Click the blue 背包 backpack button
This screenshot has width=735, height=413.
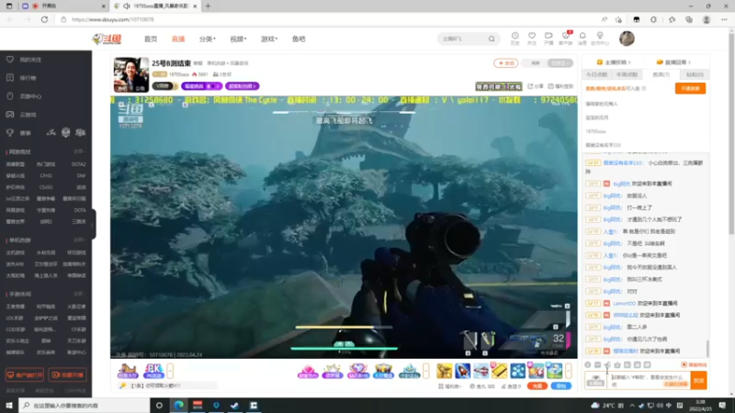coord(561,386)
